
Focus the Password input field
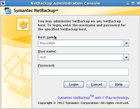coord(83,72)
